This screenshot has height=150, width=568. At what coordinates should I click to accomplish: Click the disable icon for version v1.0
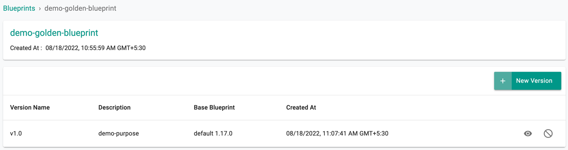(548, 134)
